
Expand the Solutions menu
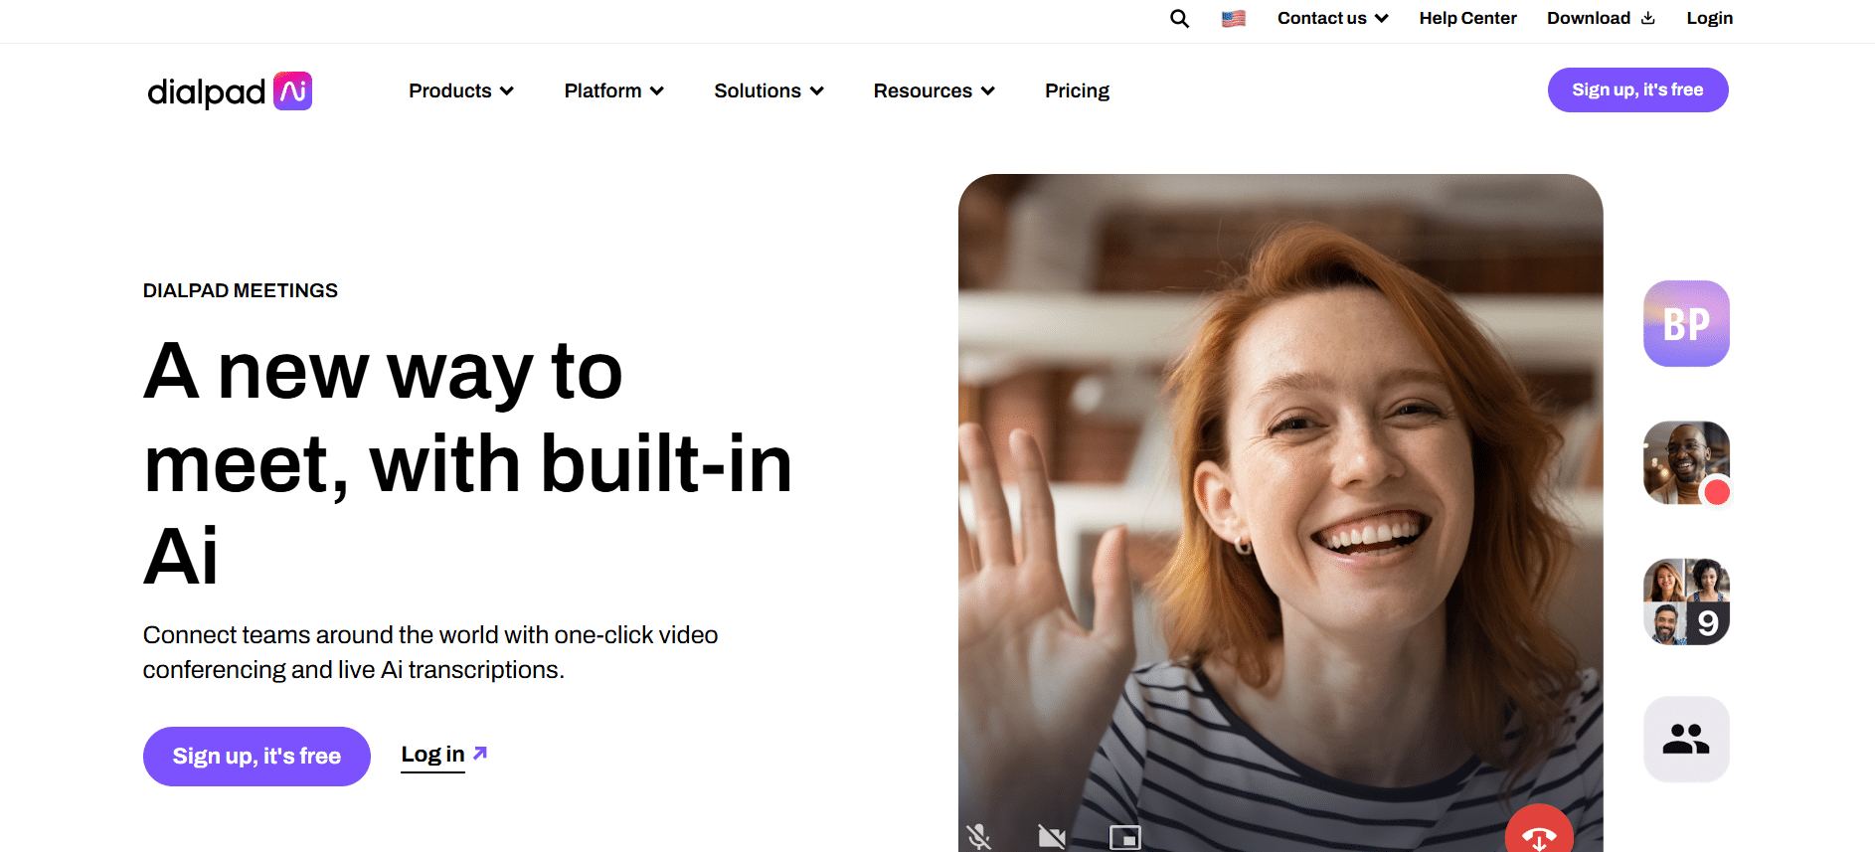point(768,90)
